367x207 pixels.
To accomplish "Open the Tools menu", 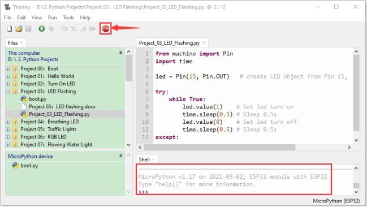I will pos(68,18).
